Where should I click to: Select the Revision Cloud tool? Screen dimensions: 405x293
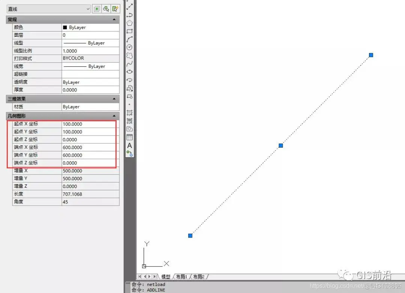(129, 55)
